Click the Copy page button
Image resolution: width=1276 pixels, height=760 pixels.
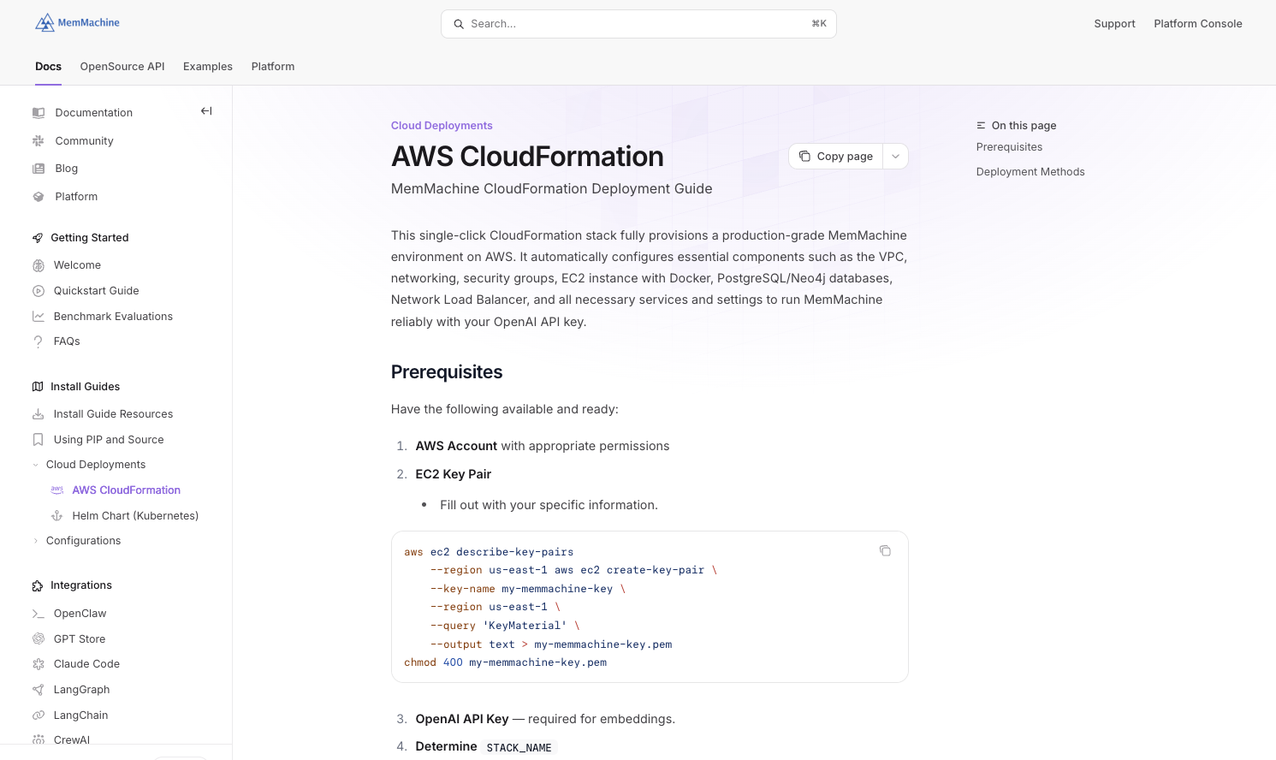[836, 157]
